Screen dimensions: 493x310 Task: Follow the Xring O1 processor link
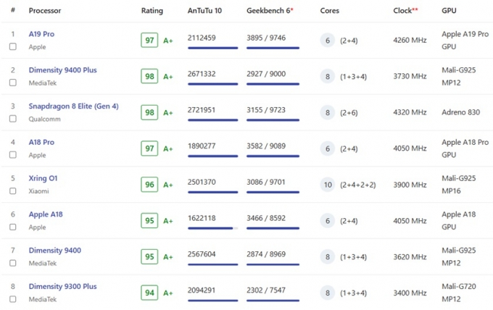43,178
